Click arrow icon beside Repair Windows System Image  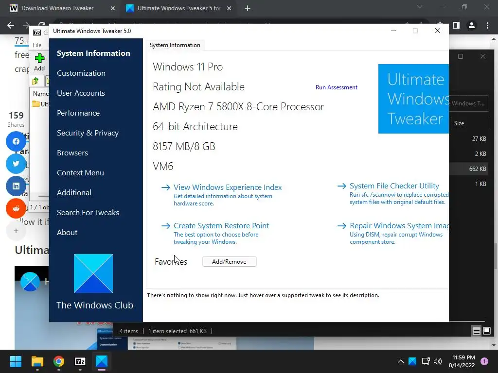pyautogui.click(x=342, y=226)
